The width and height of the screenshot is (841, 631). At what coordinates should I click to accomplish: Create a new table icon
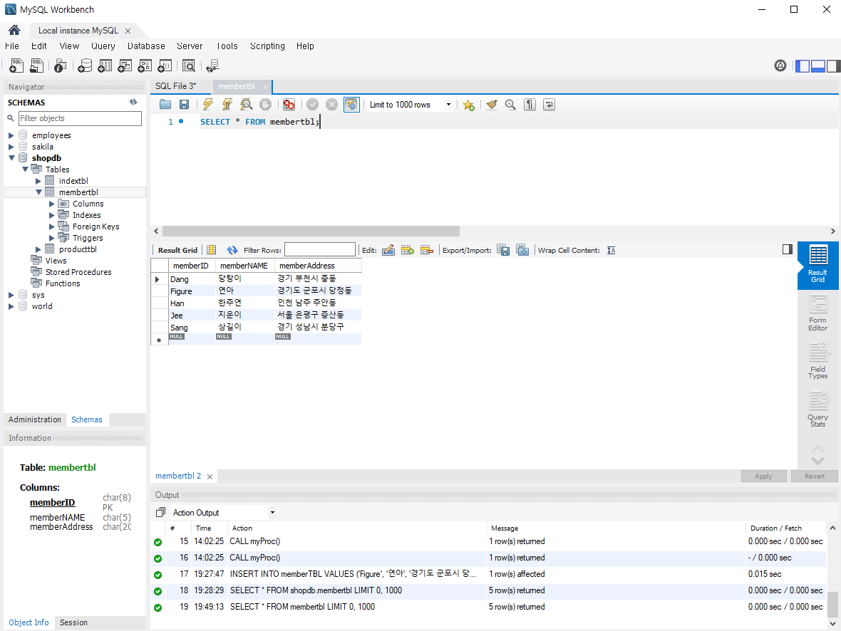point(105,66)
